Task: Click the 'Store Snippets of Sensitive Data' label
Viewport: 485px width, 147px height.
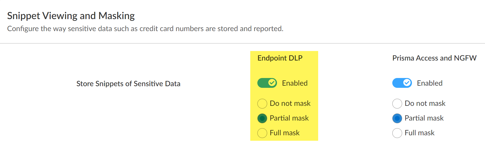Action: pyautogui.click(x=128, y=84)
